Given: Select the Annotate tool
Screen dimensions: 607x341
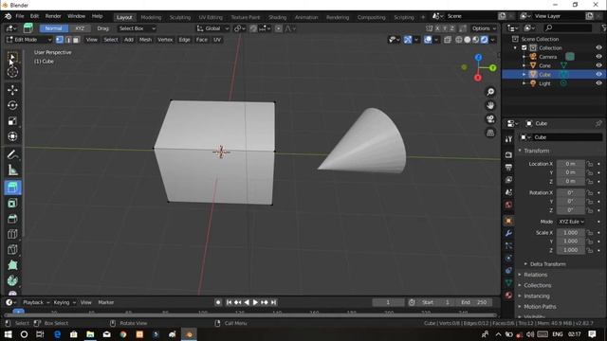Looking at the screenshot, I should pos(12,154).
